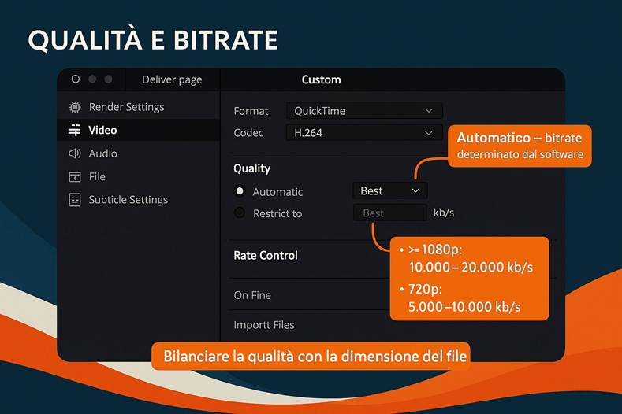The image size is (622, 414).
Task: Click the Subticle Settings list icon
Action: coord(75,200)
